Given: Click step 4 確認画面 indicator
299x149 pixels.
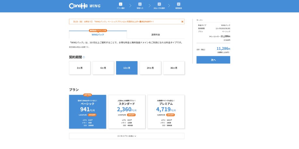Looking at the screenshot, I should [x=178, y=6].
